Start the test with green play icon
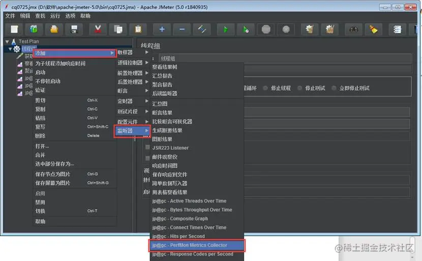422x261 pixels. click(x=226, y=29)
